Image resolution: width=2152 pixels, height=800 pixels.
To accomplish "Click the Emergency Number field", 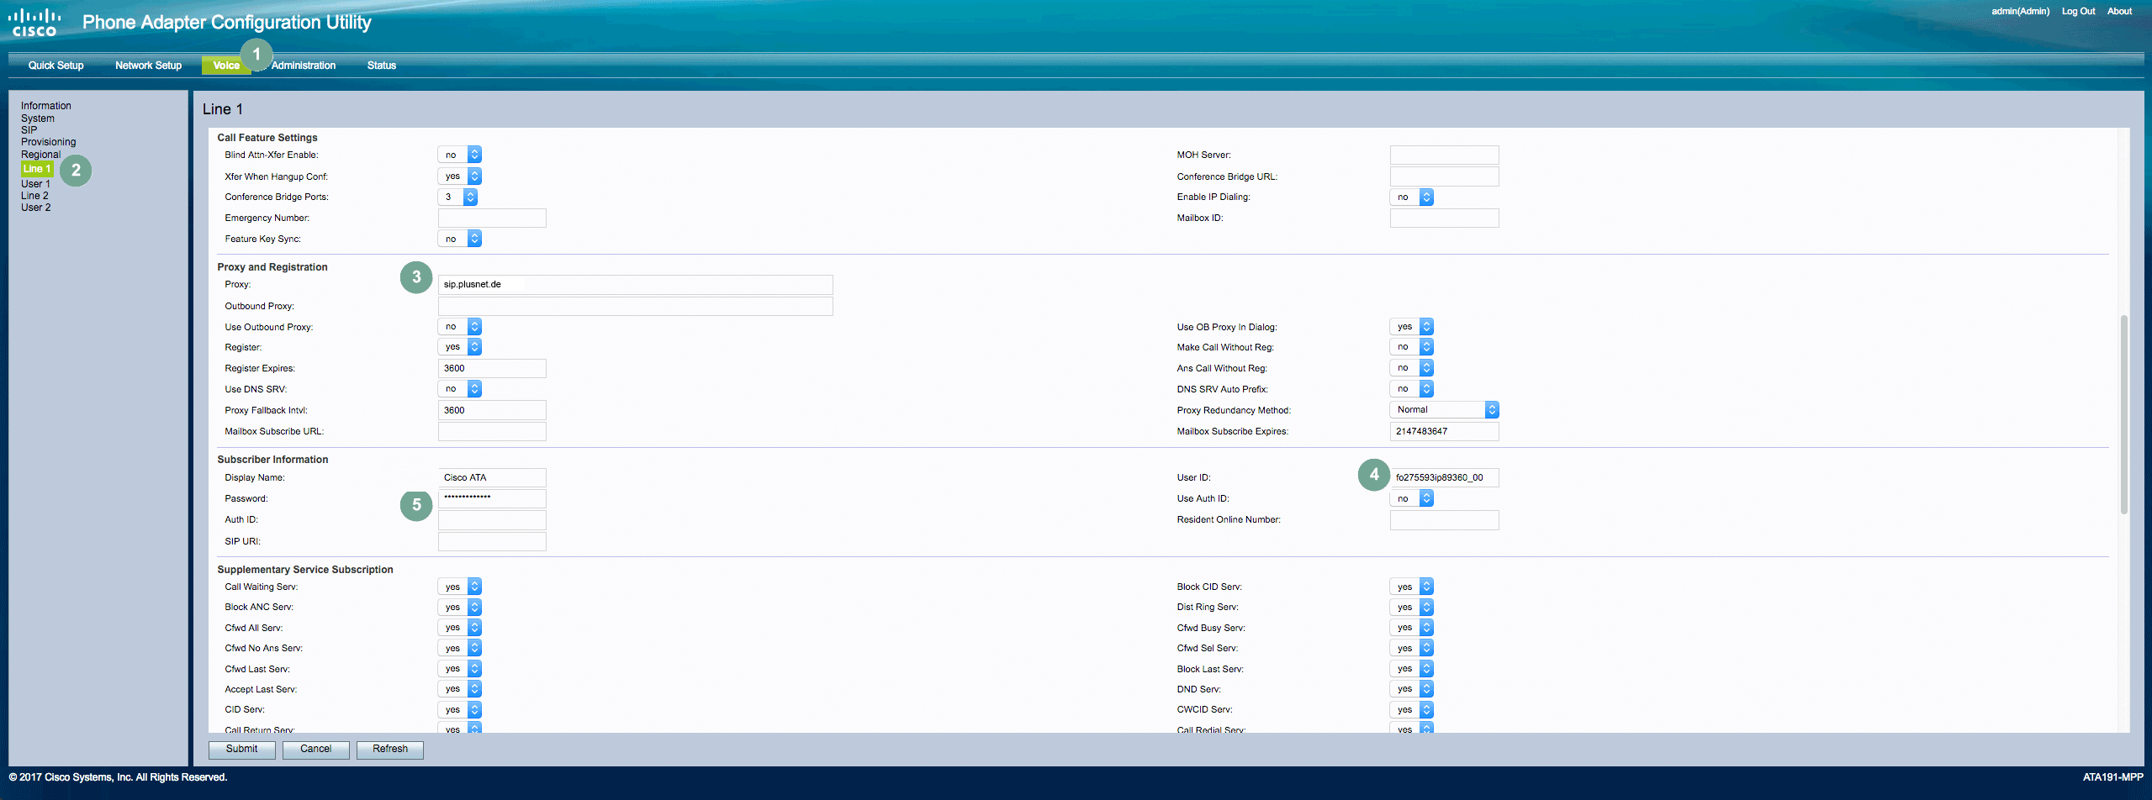I will point(492,218).
